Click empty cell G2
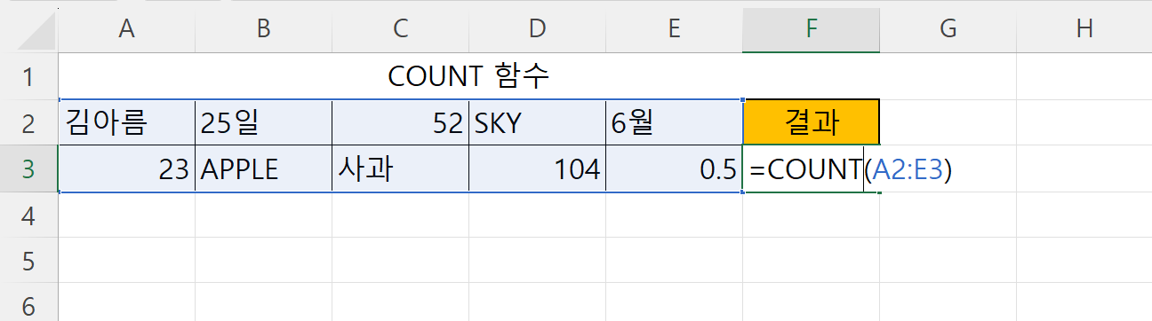This screenshot has height=321, width=1152. (x=948, y=122)
